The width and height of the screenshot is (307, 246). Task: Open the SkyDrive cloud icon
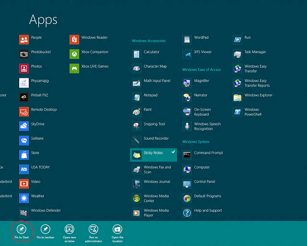point(24,126)
